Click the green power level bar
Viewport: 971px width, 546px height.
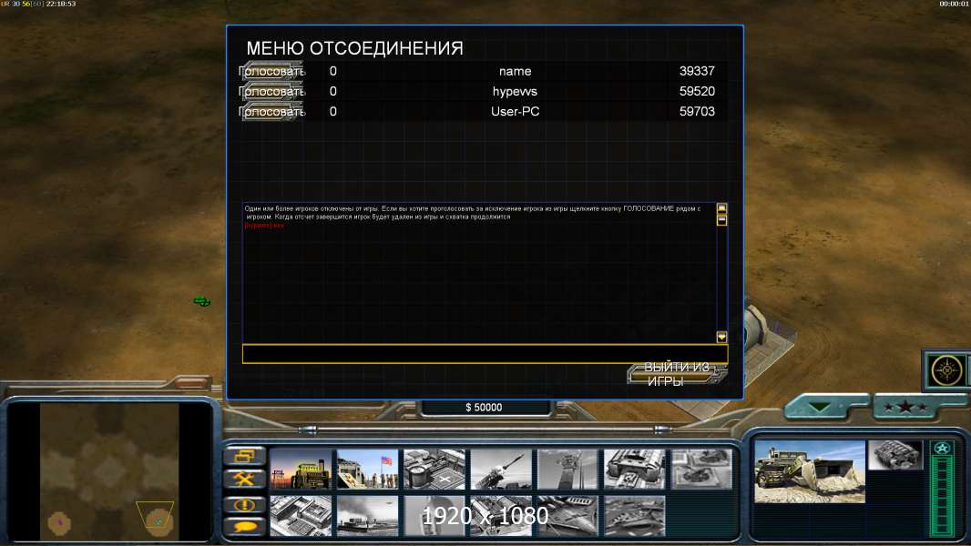click(x=943, y=496)
